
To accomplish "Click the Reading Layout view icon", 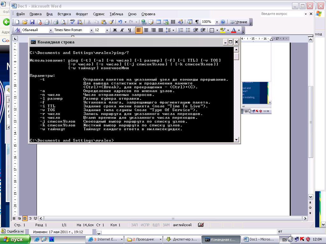I will [36, 218].
